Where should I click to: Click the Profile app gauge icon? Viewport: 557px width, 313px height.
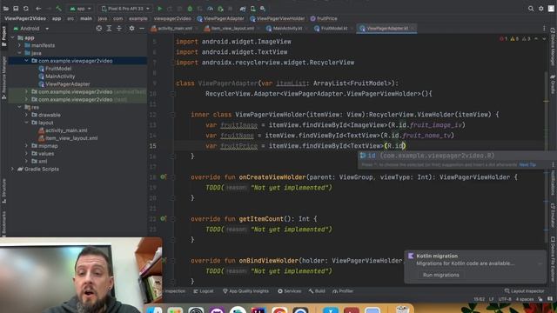click(211, 9)
